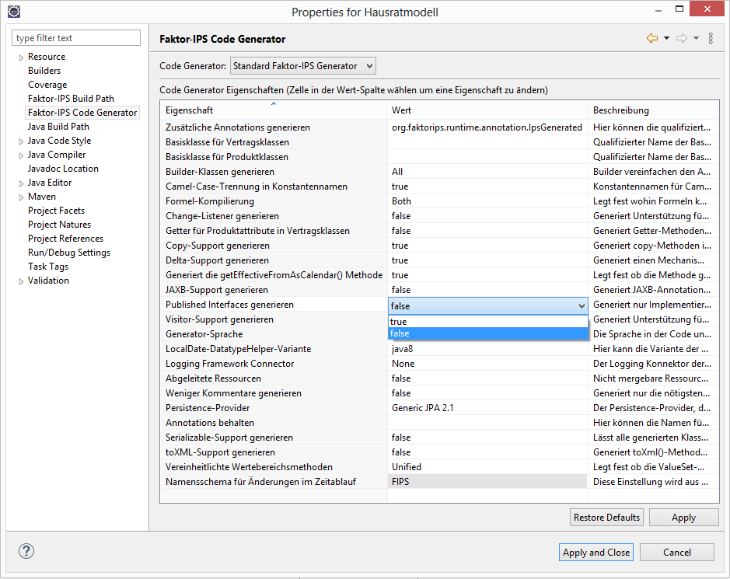
Task: Click 'Getter für Produktattribute in Vertragsklassen' false value
Action: (401, 230)
